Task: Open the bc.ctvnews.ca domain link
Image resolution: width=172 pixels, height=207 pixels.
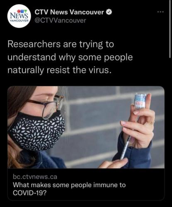Action: pos(35,177)
